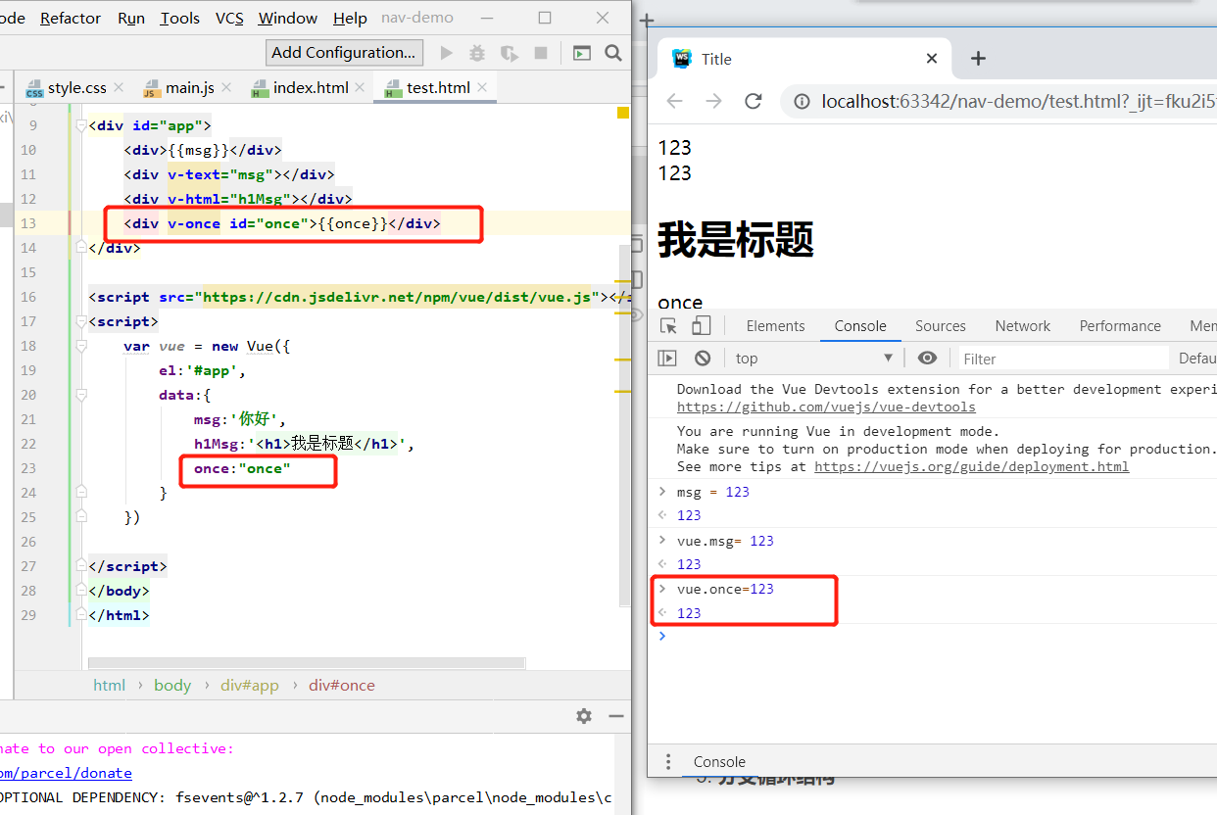Image resolution: width=1217 pixels, height=815 pixels.
Task: Open the Window menu
Action: click(288, 19)
